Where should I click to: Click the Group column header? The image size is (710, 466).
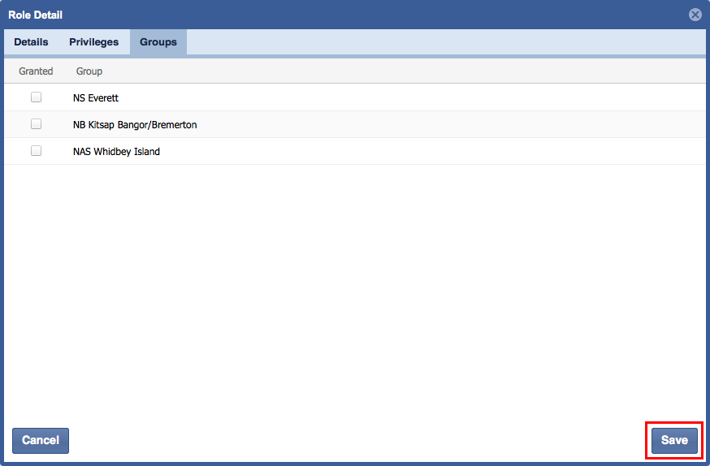pyautogui.click(x=89, y=71)
